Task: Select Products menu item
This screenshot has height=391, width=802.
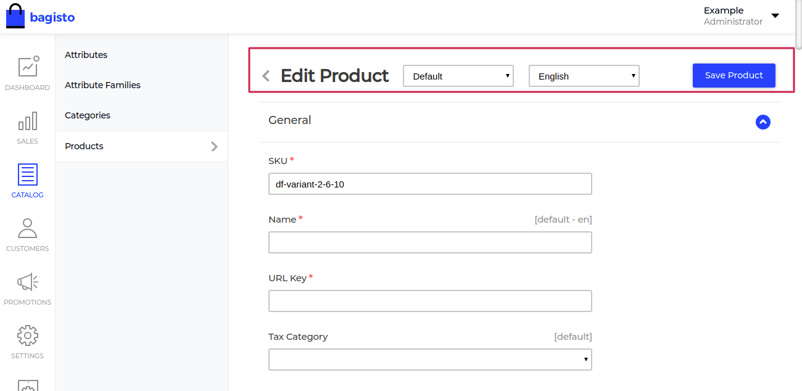Action: pos(84,146)
